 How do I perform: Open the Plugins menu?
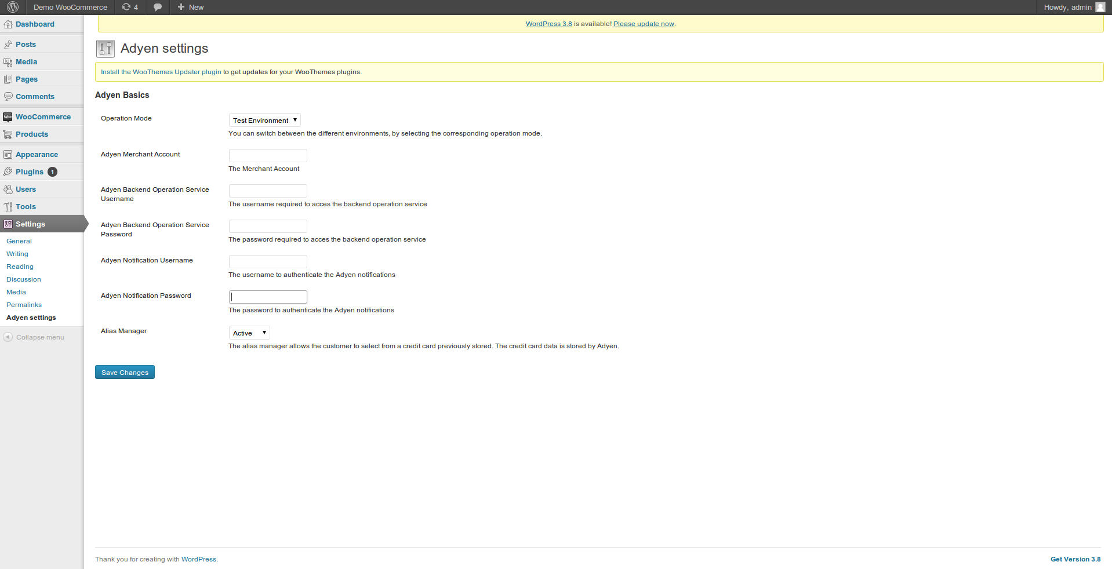click(x=30, y=172)
